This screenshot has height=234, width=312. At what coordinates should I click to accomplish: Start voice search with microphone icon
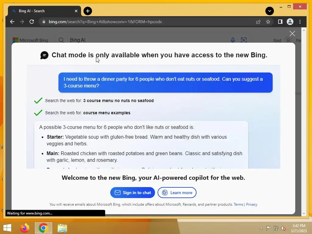(233, 40)
